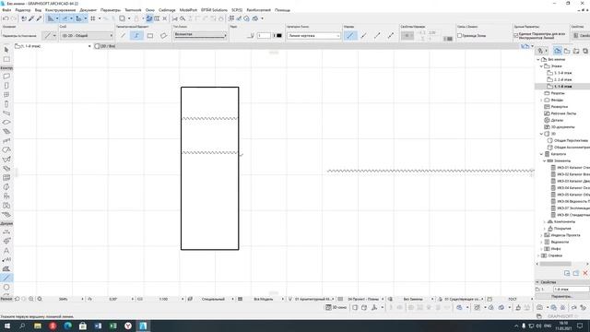Open the Windows Start menu

click(x=7, y=326)
